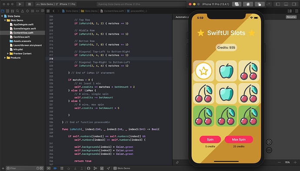Click the Live Preview play icon on canvas
Screen dimensions: 300x171
[x=269, y=142]
